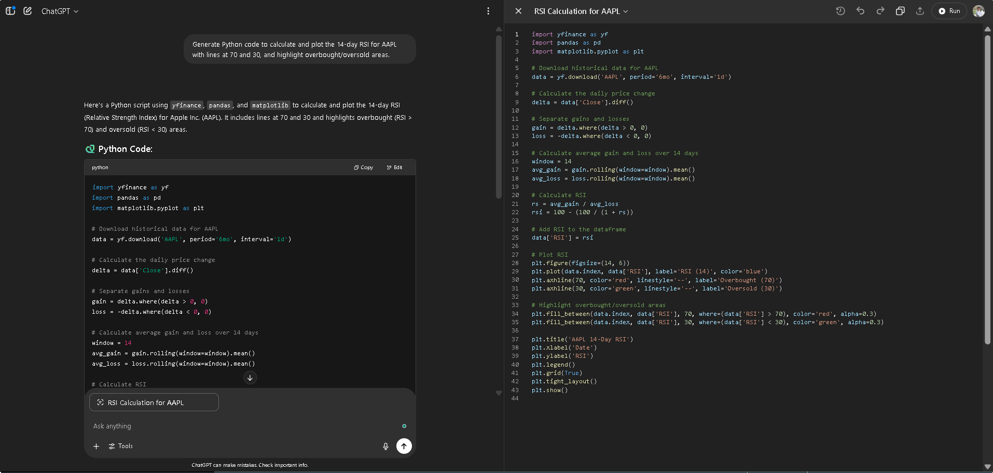Click chat code line 'import pandas as pd'

(x=126, y=198)
